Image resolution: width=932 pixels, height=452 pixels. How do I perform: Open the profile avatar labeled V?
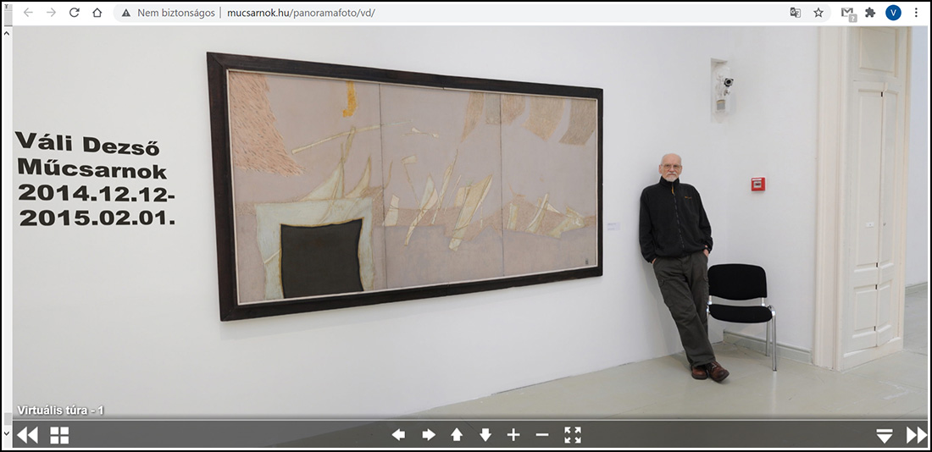point(893,13)
